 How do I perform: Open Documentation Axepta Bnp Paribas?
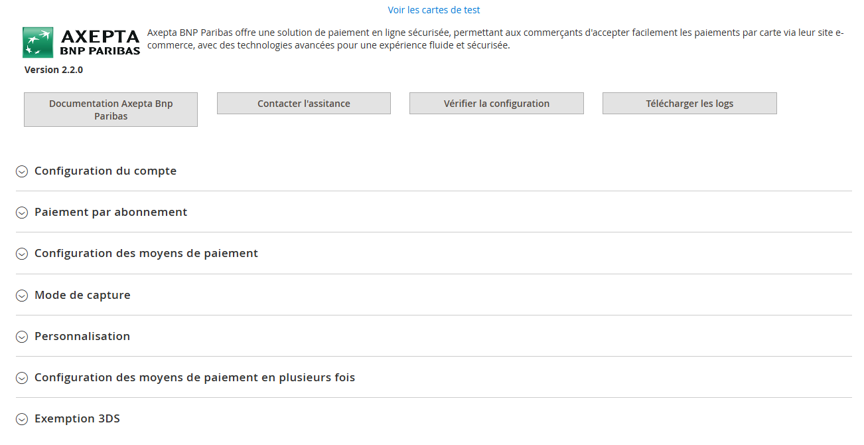click(x=111, y=110)
